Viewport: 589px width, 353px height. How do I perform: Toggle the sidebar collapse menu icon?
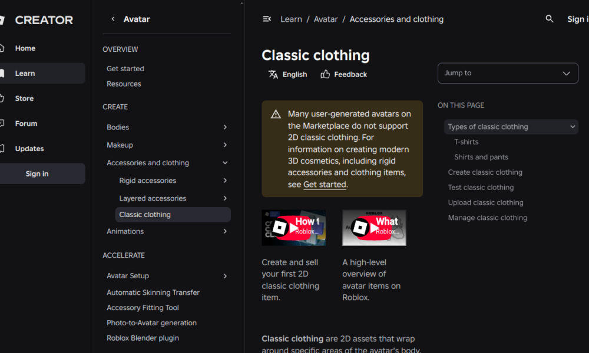coord(267,19)
